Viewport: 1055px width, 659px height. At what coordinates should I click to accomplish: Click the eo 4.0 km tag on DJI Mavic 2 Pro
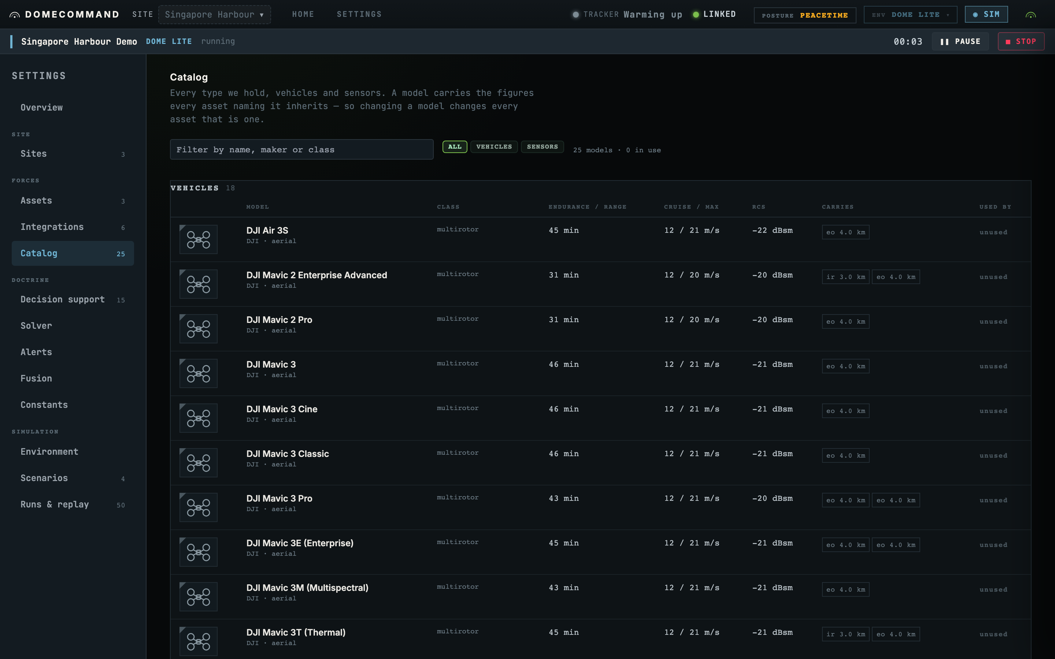point(846,322)
